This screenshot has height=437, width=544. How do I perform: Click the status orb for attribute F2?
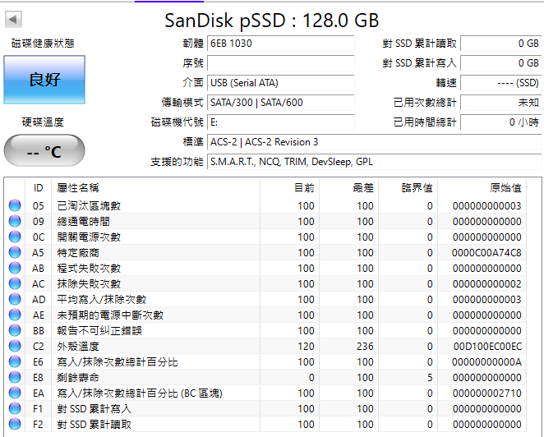(x=15, y=424)
